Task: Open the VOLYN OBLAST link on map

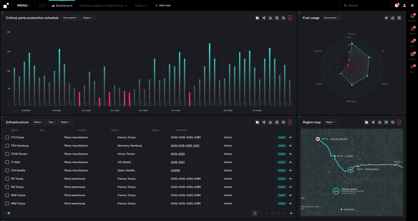Action: (x=339, y=139)
